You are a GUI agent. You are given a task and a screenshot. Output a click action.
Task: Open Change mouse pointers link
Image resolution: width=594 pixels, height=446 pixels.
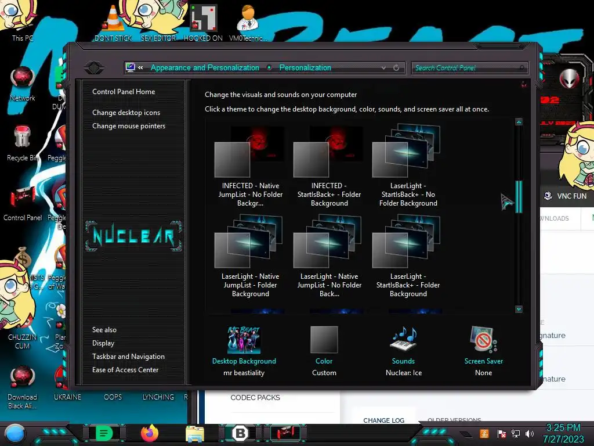click(x=129, y=126)
